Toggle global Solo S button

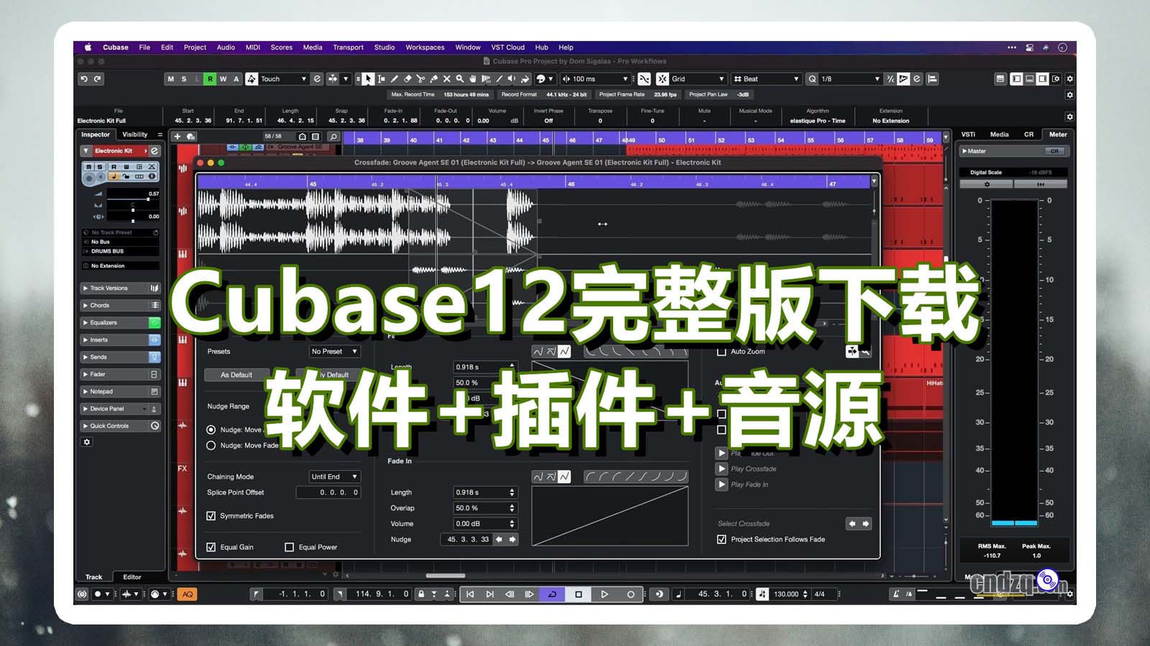(184, 79)
